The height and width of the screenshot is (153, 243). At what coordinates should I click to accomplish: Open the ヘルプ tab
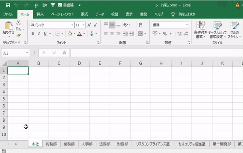tap(159, 14)
